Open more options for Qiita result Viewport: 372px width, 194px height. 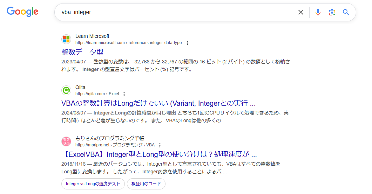[124, 94]
